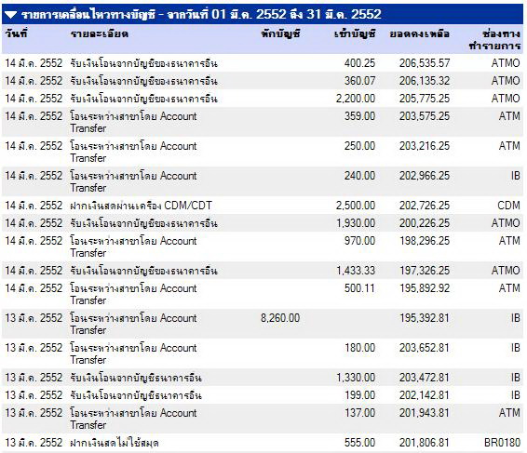Click the วันที่ column header
527x453 pixels.
(16, 33)
